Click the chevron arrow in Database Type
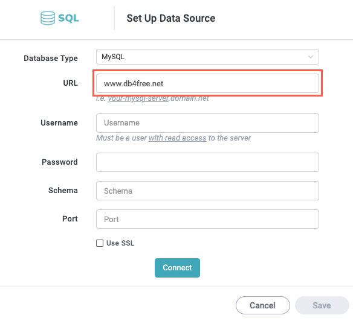Screen dimensions: 353x321 pyautogui.click(x=311, y=57)
